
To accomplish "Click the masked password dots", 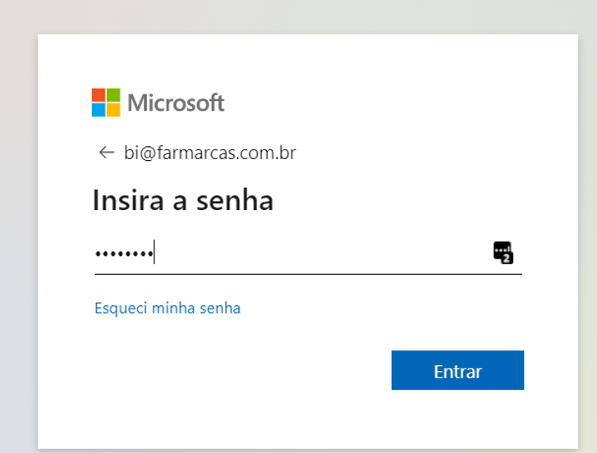I will (x=123, y=254).
